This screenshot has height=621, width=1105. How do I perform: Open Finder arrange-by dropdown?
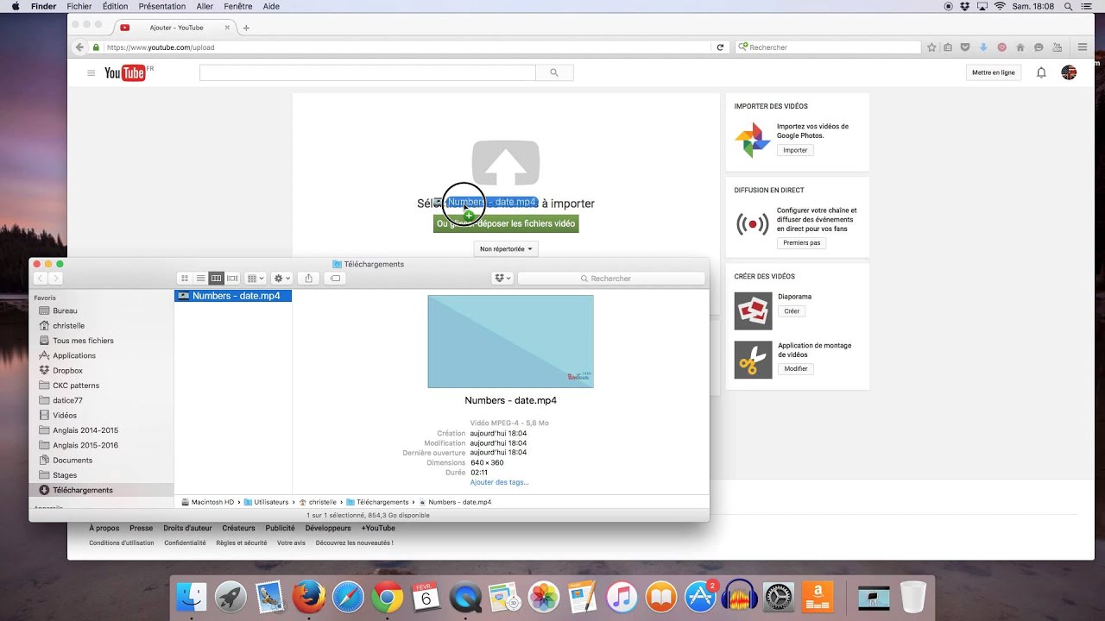pos(256,279)
